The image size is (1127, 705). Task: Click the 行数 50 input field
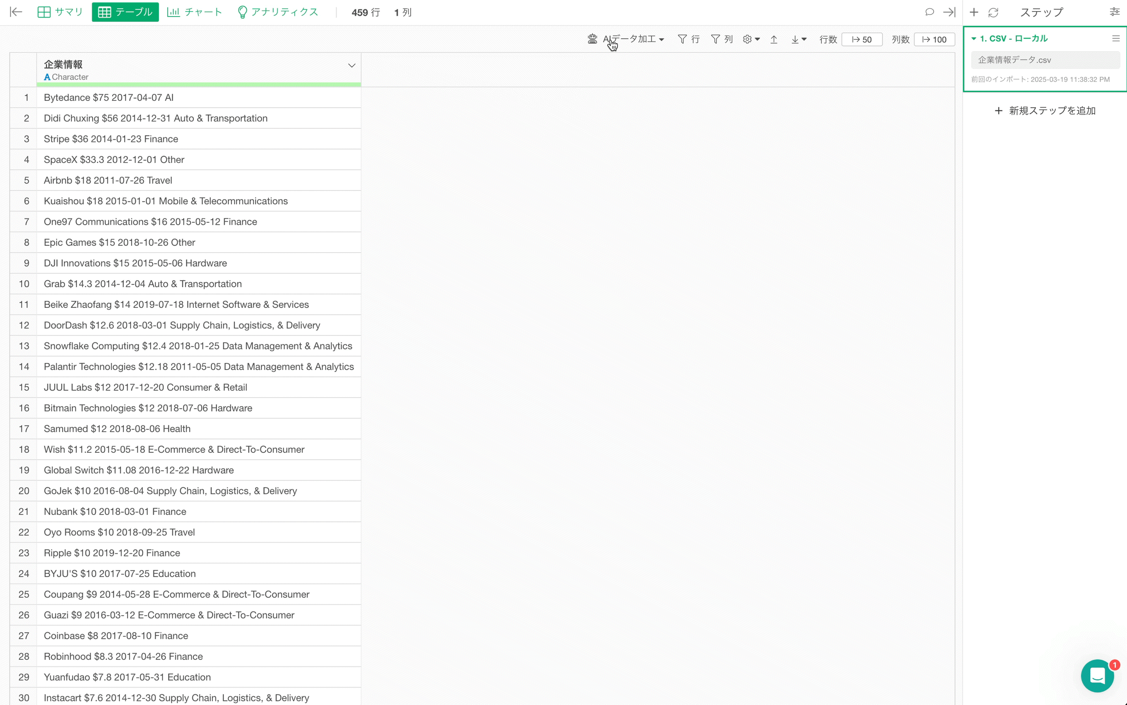coord(861,40)
